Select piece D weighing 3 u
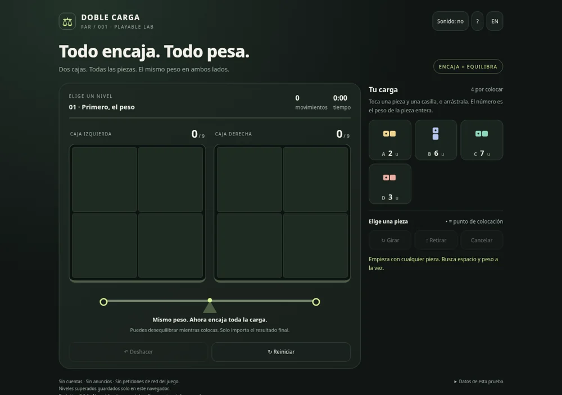The image size is (562, 395). pos(390,184)
